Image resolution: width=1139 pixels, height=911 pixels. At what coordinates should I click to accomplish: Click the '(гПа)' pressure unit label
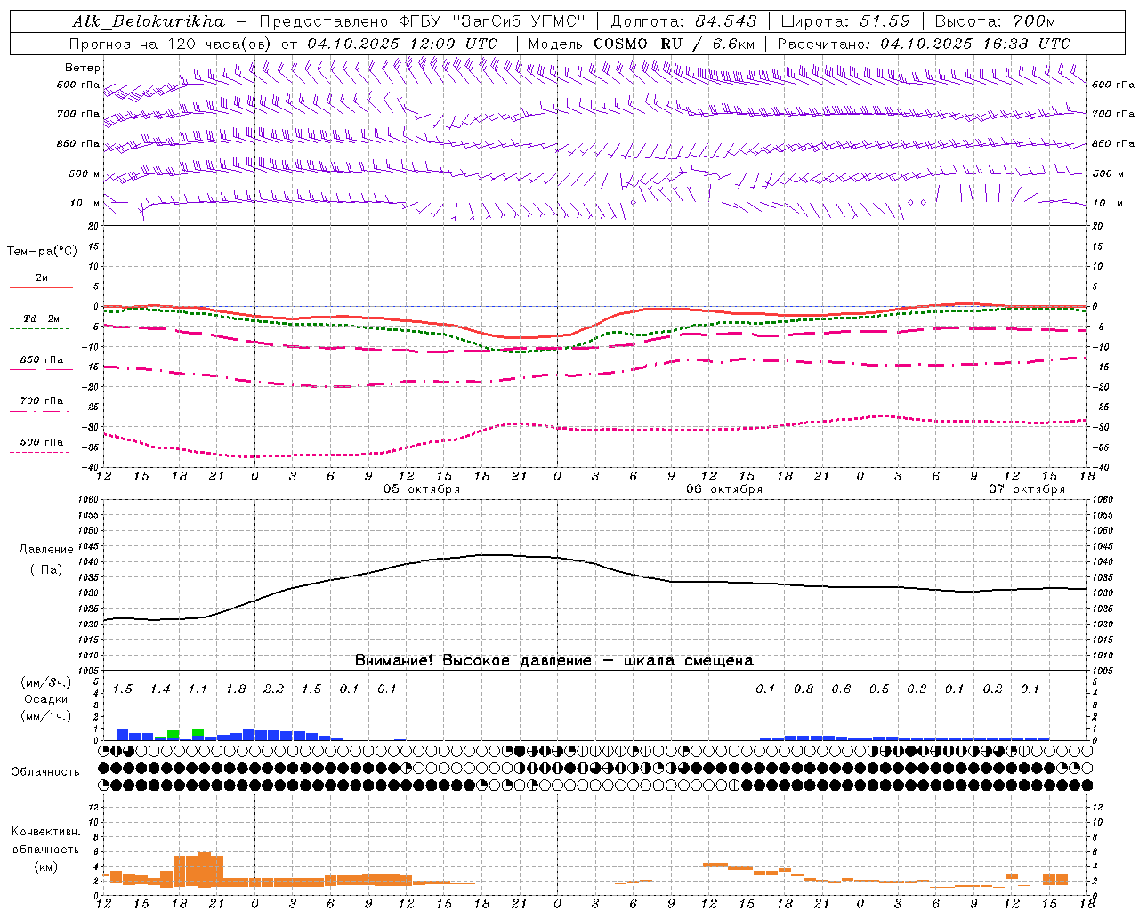click(46, 570)
